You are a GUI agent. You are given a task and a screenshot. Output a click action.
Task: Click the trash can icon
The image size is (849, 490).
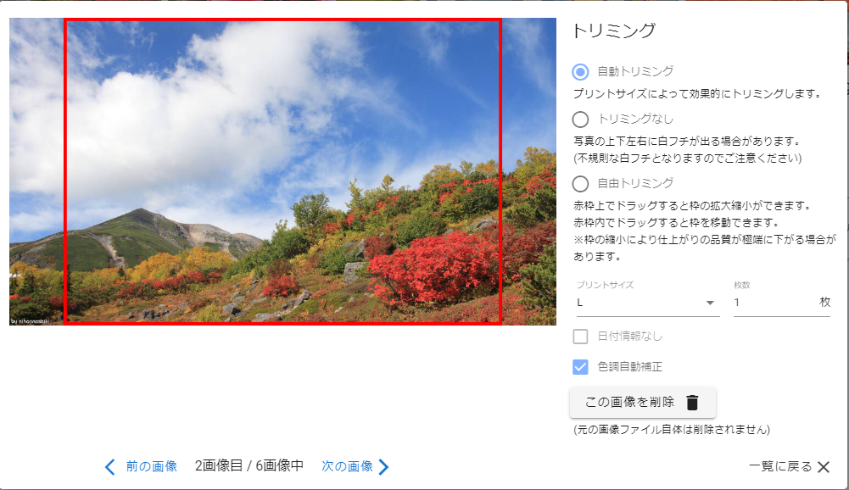coord(692,403)
